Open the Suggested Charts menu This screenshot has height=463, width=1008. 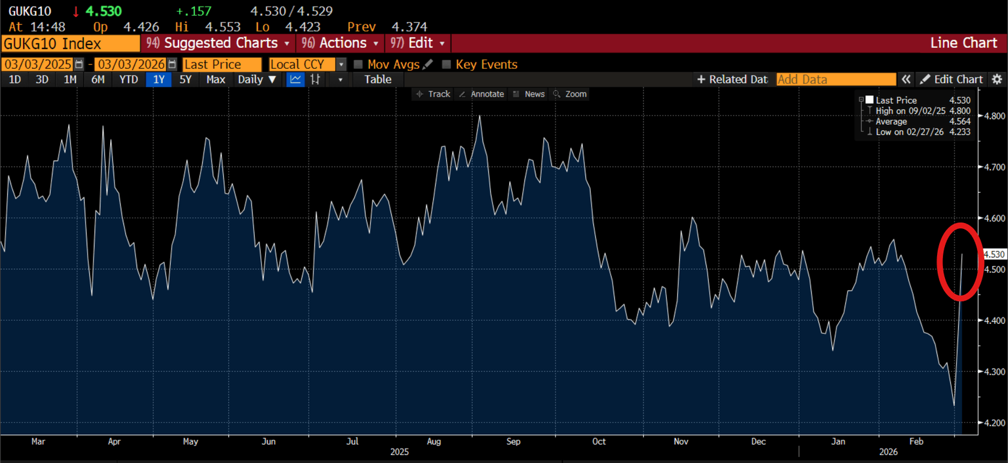tap(219, 43)
